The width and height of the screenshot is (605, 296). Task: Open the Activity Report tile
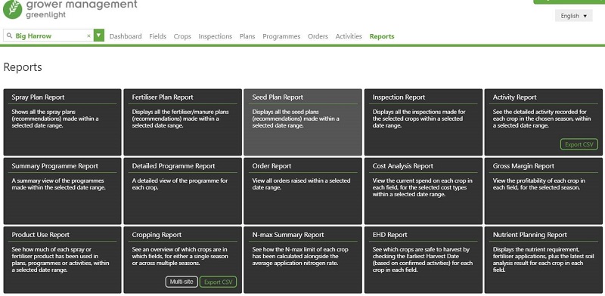coord(544,122)
